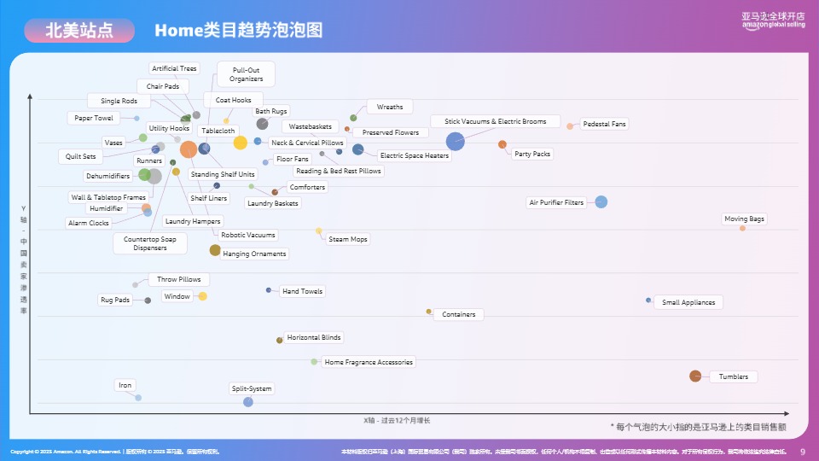
Task: Select the Electric Space Heaters label
Action: [415, 155]
